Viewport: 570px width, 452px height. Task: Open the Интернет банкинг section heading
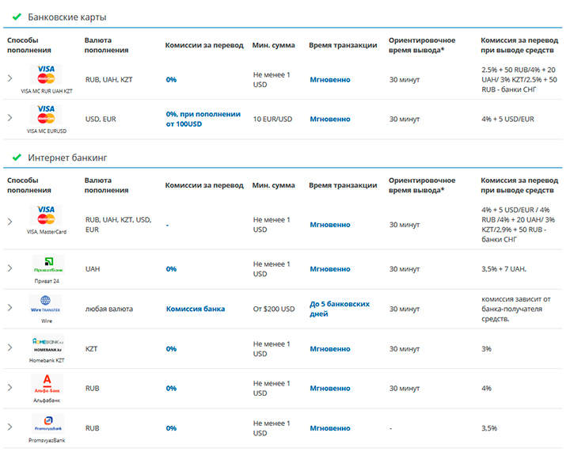(67, 158)
